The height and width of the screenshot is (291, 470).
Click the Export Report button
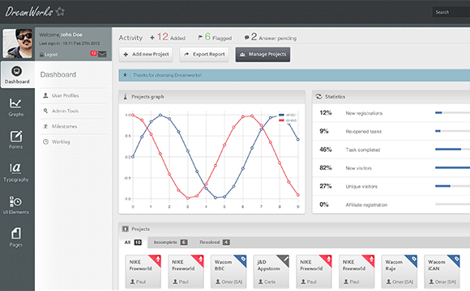[204, 54]
